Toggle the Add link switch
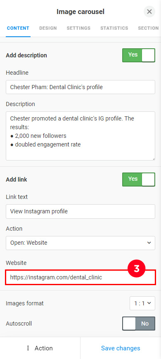The height and width of the screenshot is (359, 161). click(139, 179)
